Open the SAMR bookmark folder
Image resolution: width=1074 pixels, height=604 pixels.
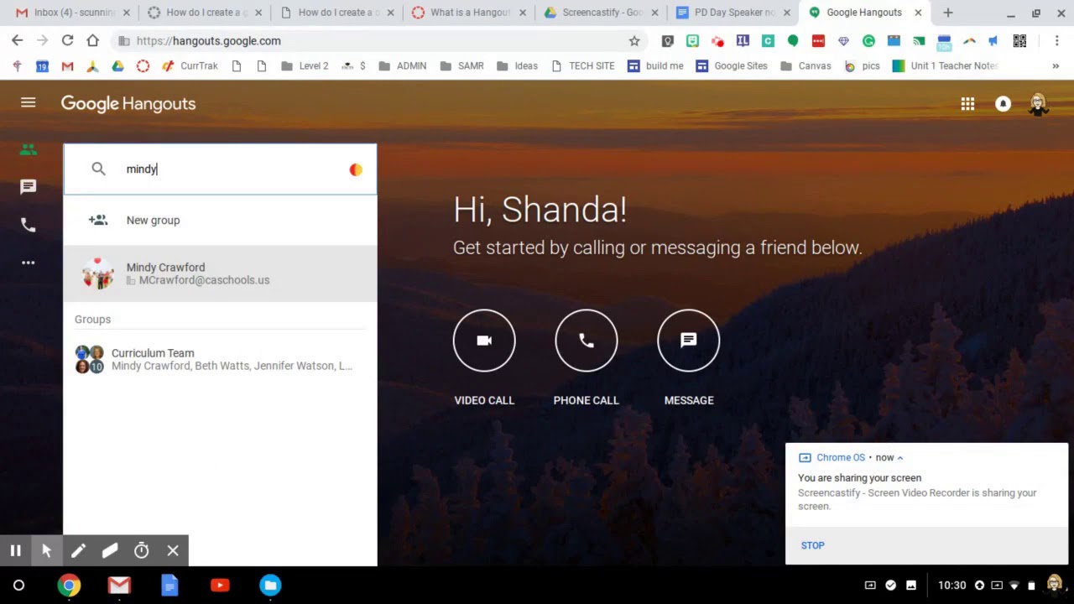click(461, 65)
